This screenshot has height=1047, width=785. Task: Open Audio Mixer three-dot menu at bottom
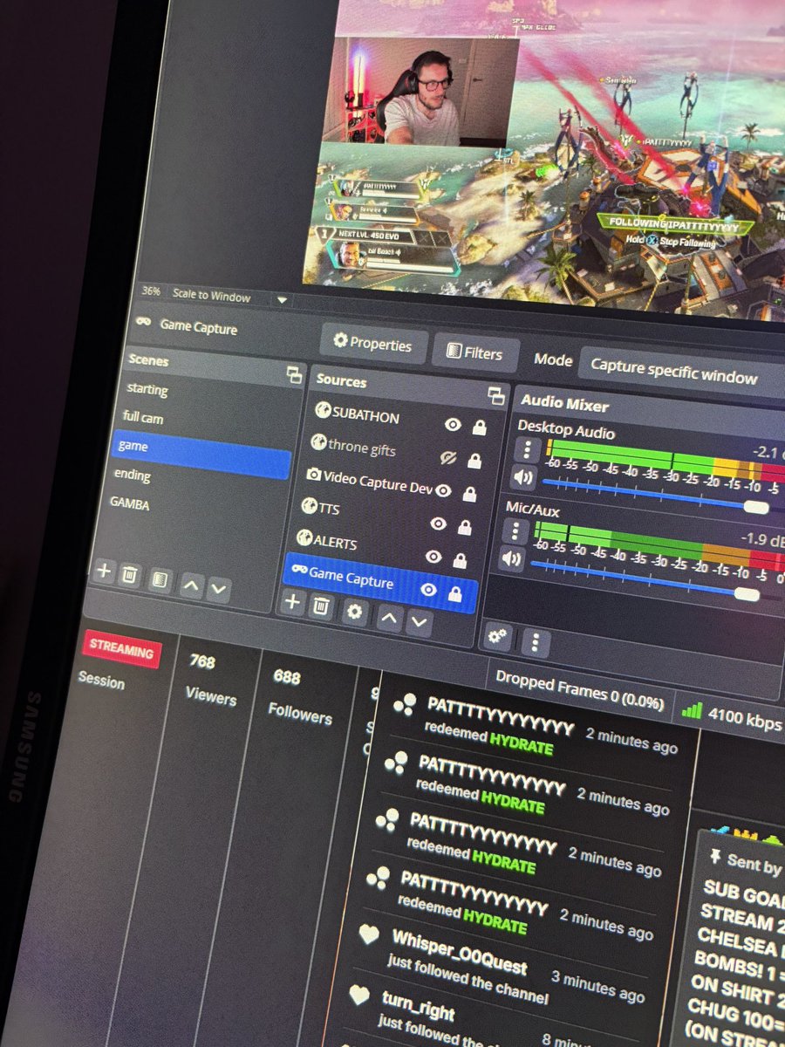pyautogui.click(x=535, y=643)
